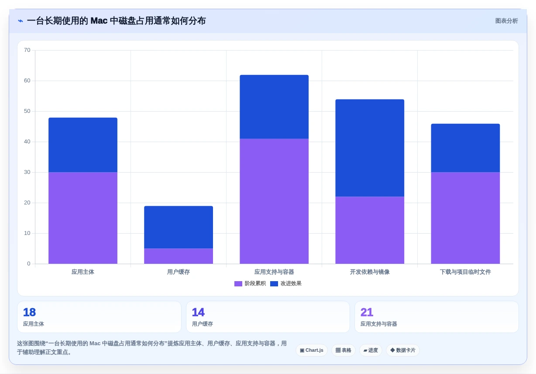Click the 下载与项目临时文件 x-axis label
This screenshot has width=536, height=374.
[465, 272]
